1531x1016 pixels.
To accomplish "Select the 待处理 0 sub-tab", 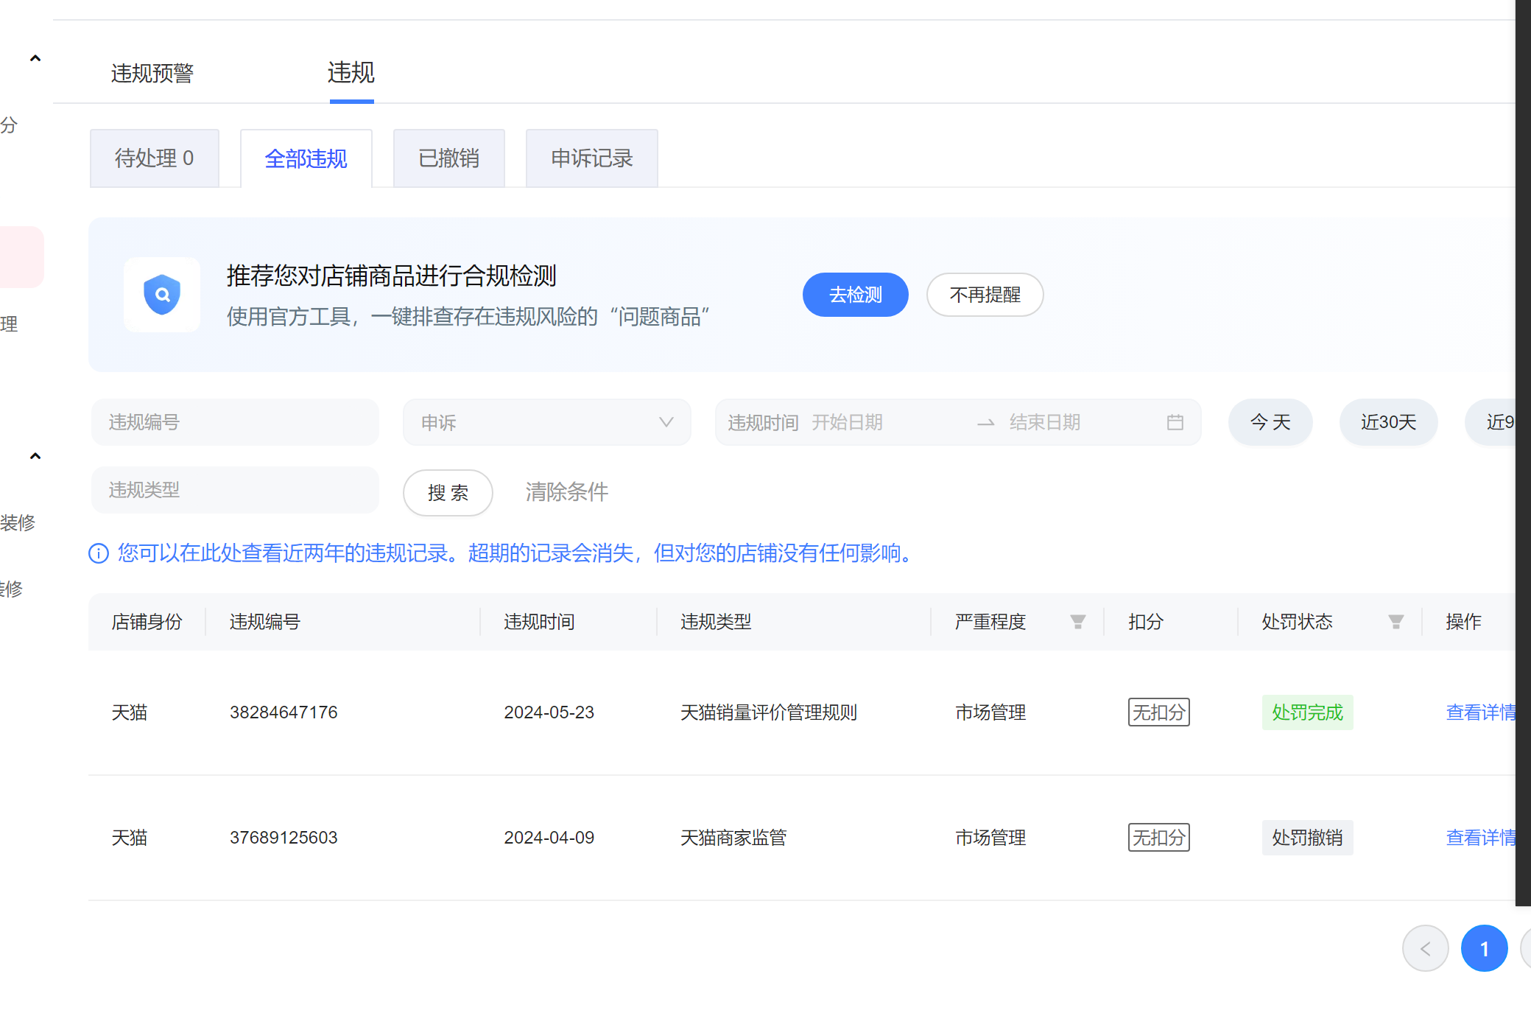I will click(154, 158).
